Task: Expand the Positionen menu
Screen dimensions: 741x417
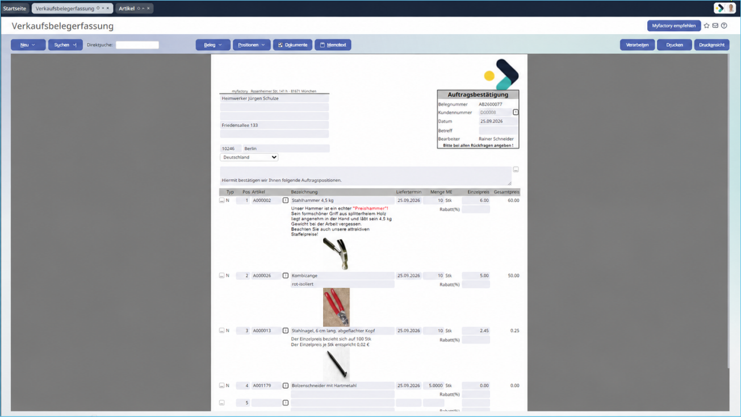Action: pyautogui.click(x=252, y=45)
